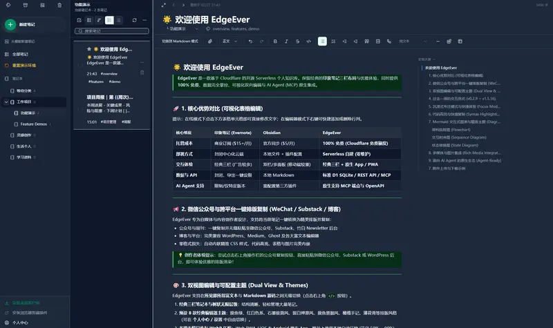
Task: Toggle the star on the EdgeEver note
Action: 89,49
